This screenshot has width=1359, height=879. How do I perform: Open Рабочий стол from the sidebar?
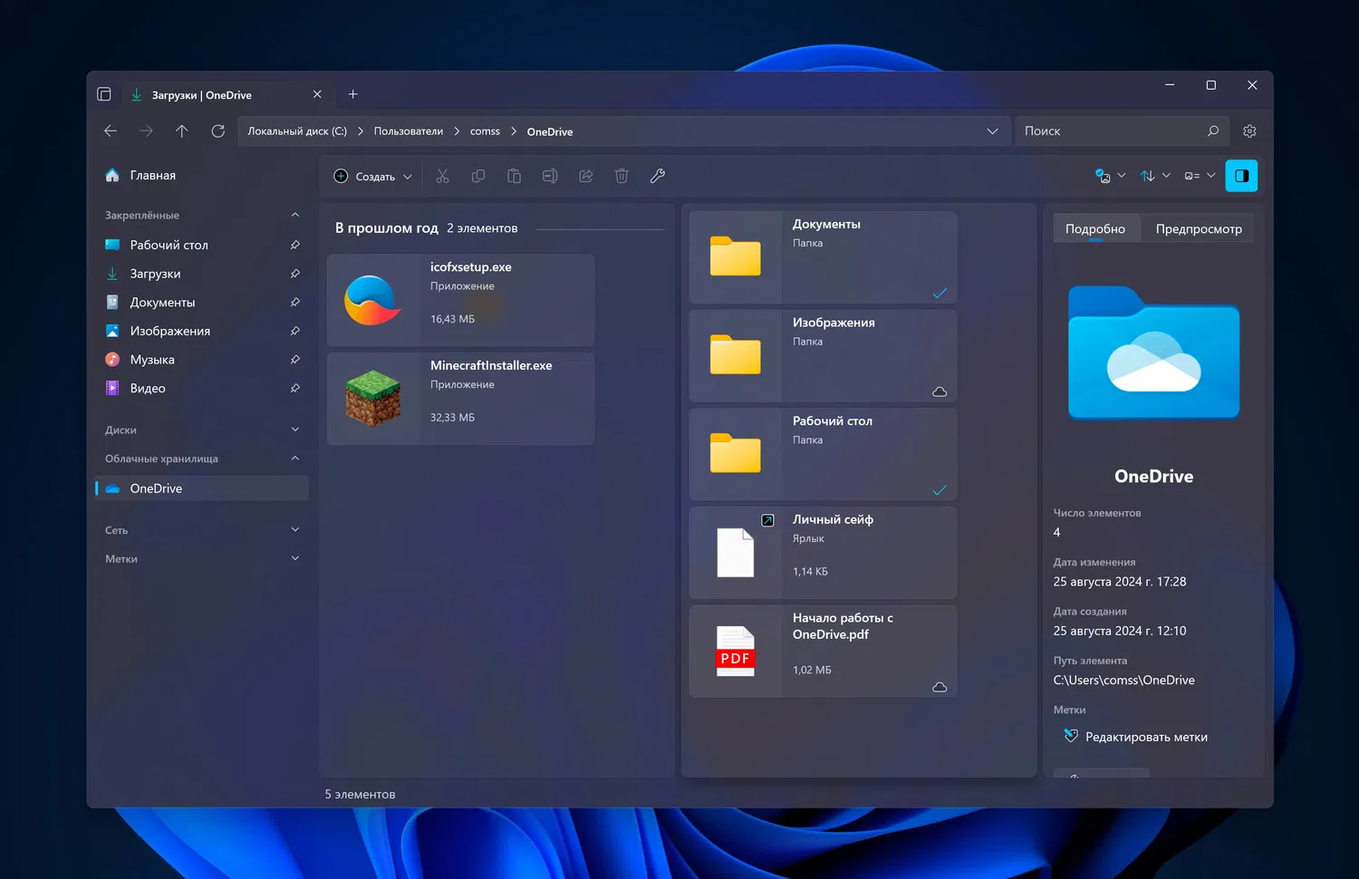tap(201, 245)
